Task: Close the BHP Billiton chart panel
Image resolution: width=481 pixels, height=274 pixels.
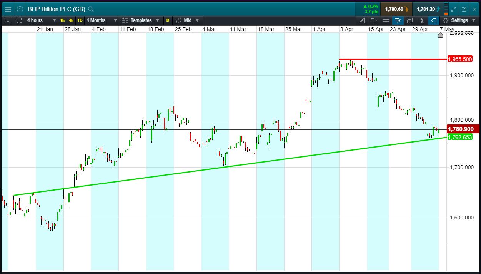Action: click(x=474, y=9)
